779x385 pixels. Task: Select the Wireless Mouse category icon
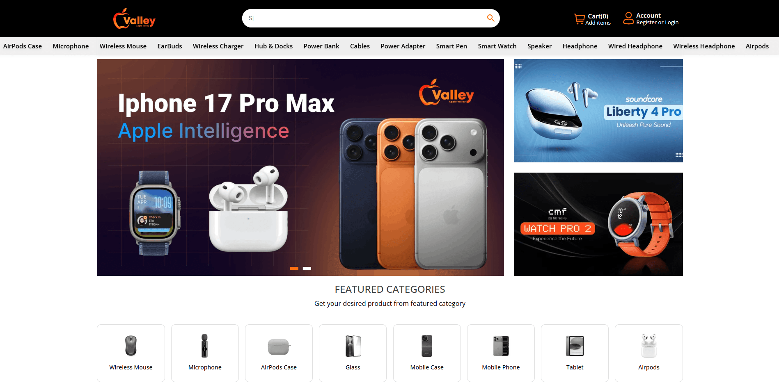click(131, 346)
